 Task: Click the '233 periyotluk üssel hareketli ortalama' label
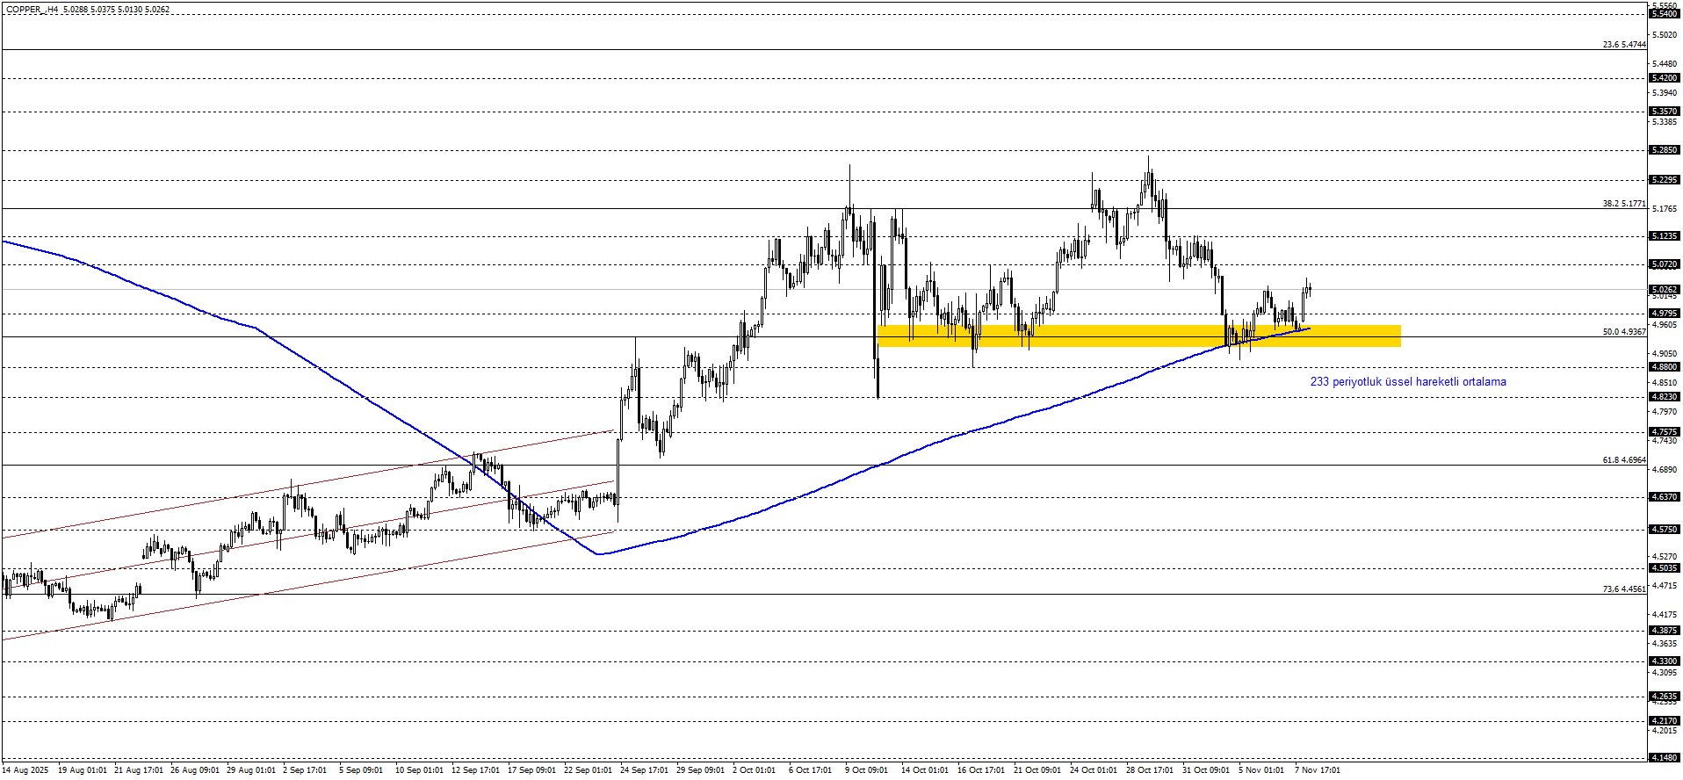(1407, 382)
